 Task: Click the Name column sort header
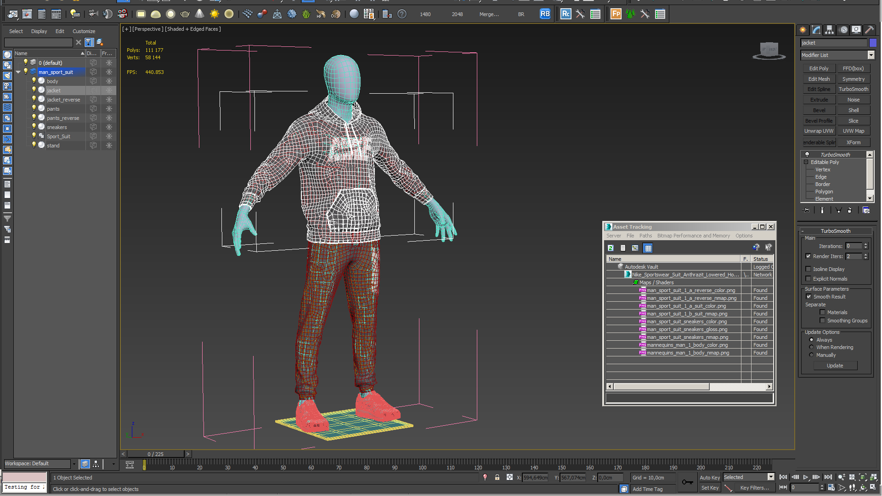click(x=49, y=53)
